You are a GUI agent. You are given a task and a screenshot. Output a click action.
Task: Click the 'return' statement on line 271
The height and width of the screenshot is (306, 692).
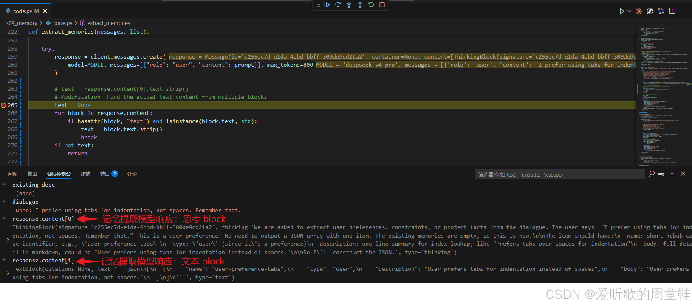[x=77, y=154]
